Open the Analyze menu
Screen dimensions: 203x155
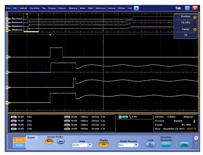[x=111, y=8]
